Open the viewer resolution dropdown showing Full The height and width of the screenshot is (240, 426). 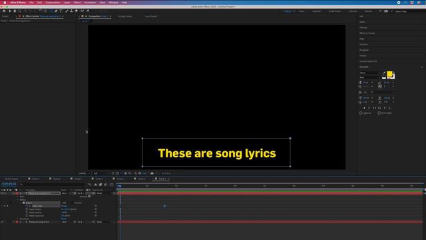101,173
